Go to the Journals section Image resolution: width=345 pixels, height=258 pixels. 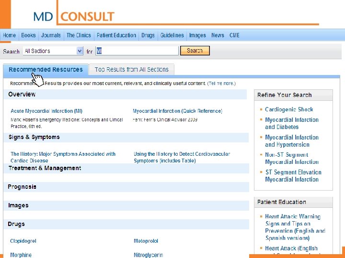click(x=51, y=35)
